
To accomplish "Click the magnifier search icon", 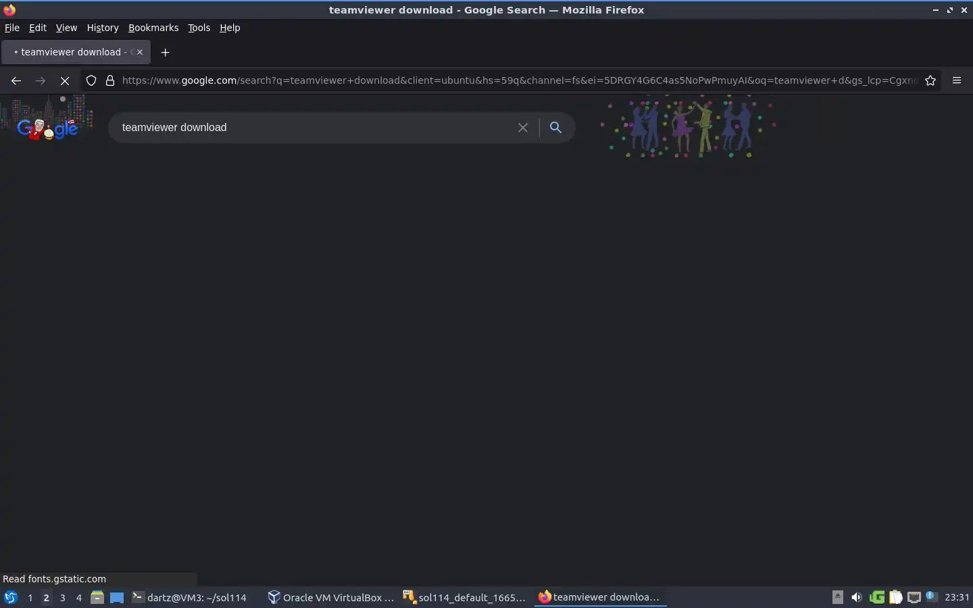I will (x=555, y=128).
